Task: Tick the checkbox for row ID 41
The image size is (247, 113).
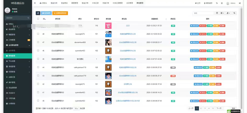Action: pos(38,92)
